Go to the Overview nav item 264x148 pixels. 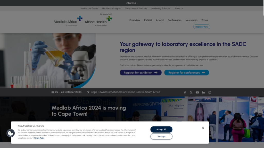point(135,20)
